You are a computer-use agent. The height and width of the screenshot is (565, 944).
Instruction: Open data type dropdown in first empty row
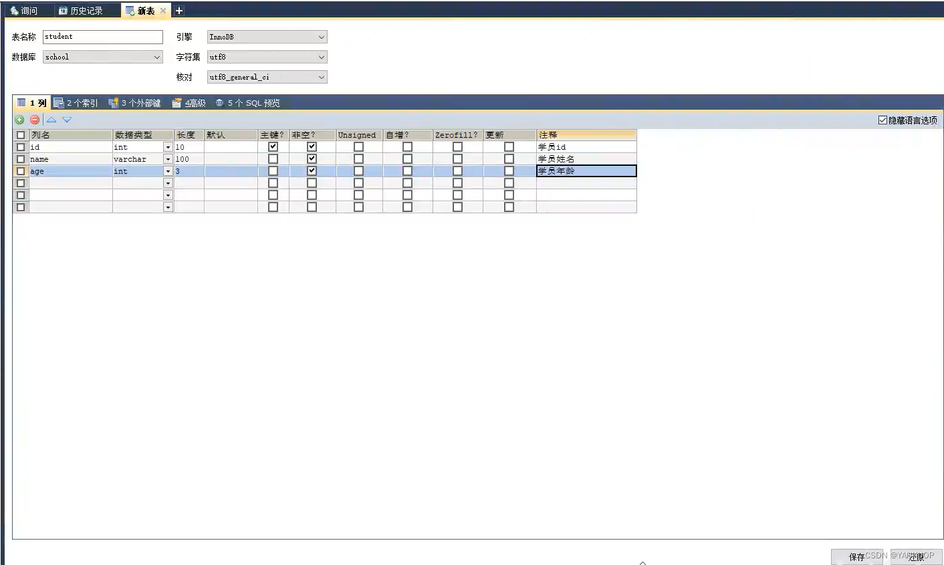point(168,183)
